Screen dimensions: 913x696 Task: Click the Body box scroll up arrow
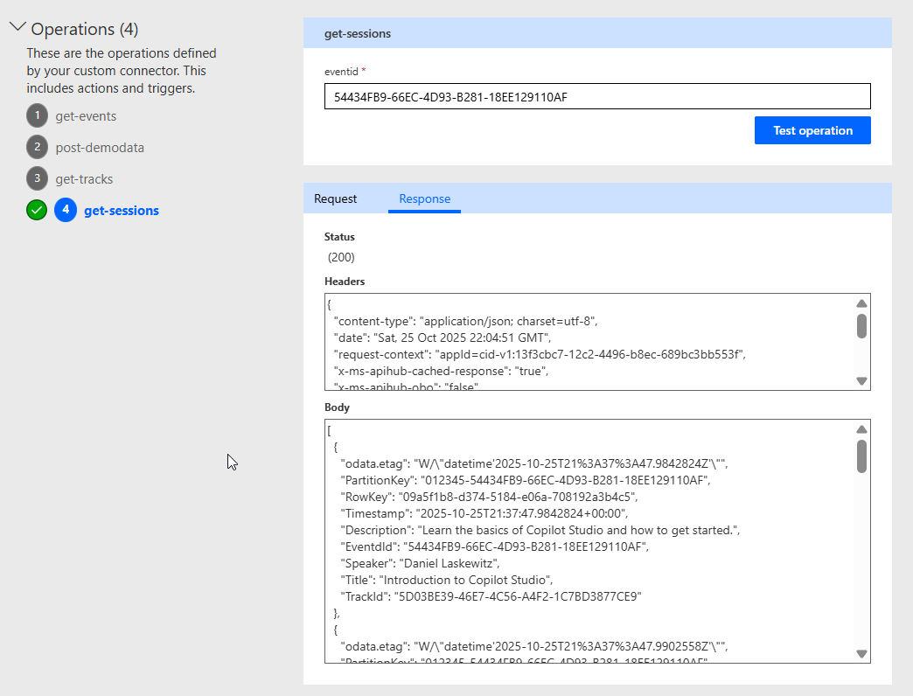point(861,429)
